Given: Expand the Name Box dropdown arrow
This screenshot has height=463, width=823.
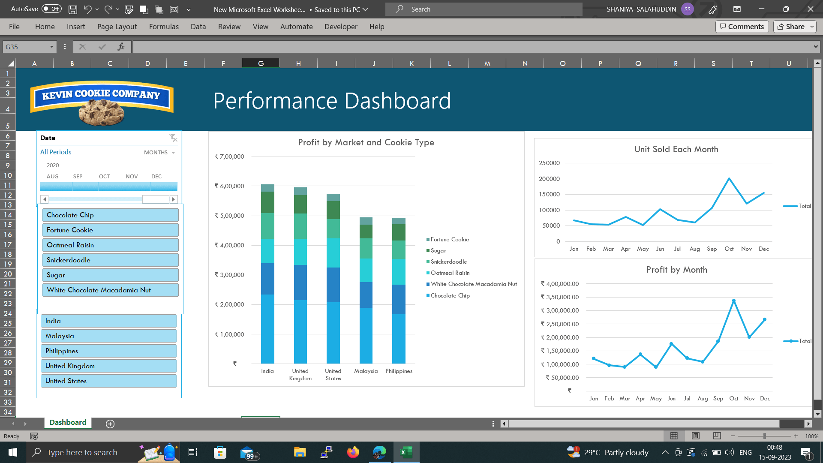Looking at the screenshot, I should pos(51,47).
